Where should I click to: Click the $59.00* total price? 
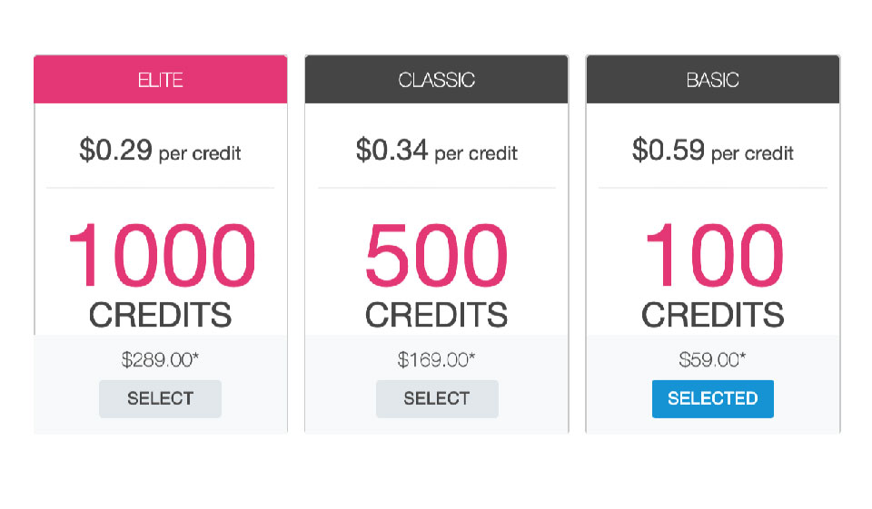pyautogui.click(x=712, y=359)
